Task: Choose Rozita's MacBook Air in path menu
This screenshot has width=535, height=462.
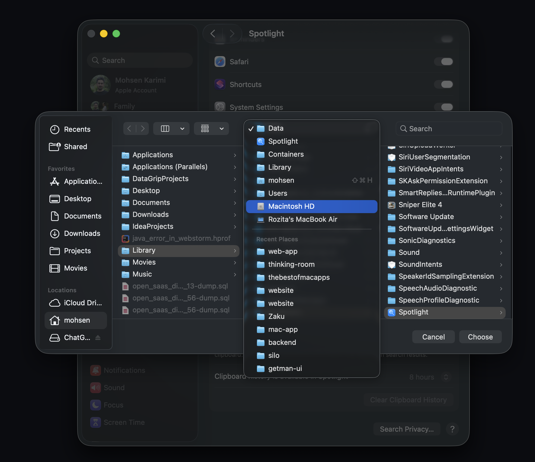Action: pos(311,219)
